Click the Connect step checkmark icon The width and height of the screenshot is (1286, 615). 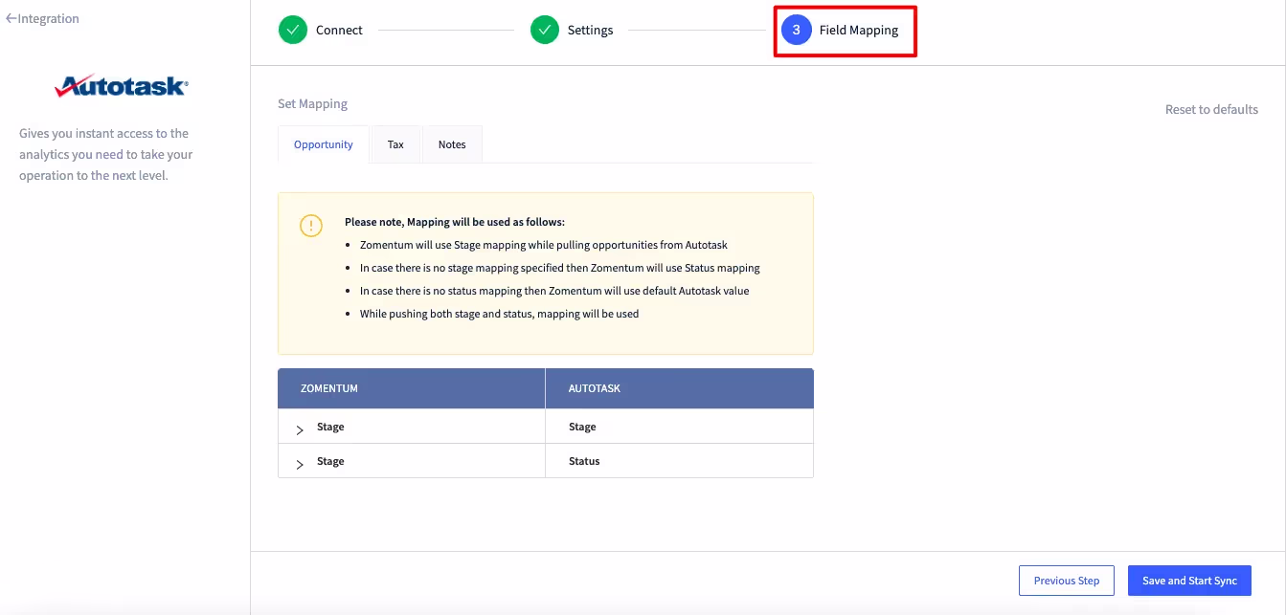tap(293, 30)
